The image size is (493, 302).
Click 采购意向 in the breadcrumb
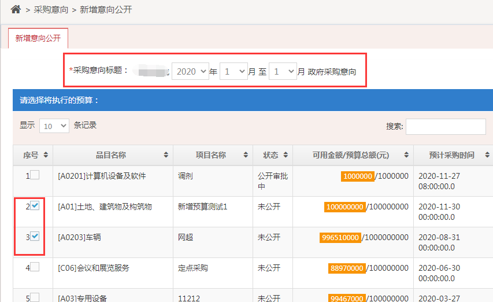tap(51, 10)
